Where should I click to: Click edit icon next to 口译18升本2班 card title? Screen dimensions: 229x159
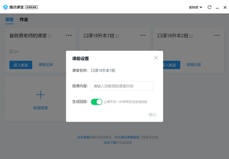pyautogui.click(x=191, y=36)
